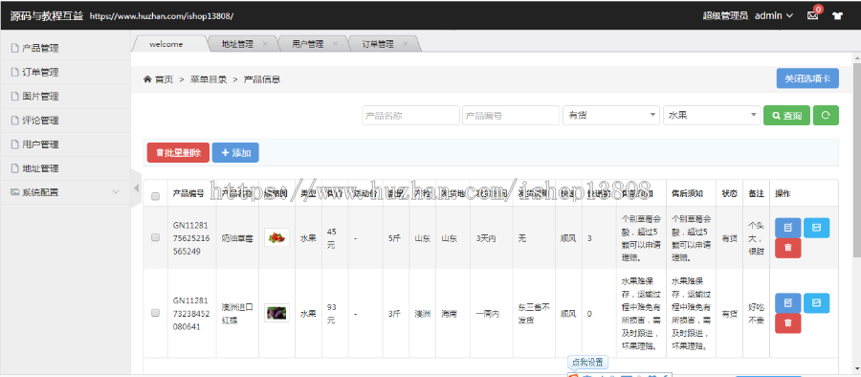Click the edit icon for 奶油草莓
Screen dimensions: 861x377
[x=788, y=228]
